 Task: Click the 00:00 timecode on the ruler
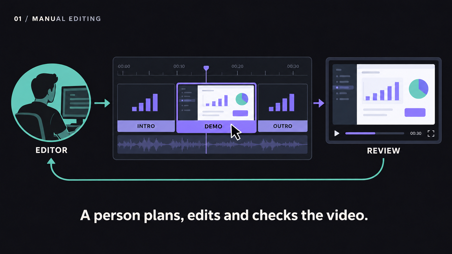click(x=124, y=66)
